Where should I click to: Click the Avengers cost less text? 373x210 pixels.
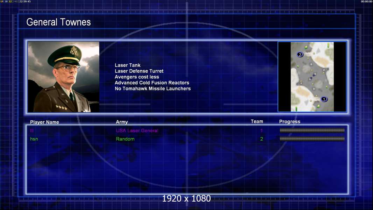tap(137, 77)
